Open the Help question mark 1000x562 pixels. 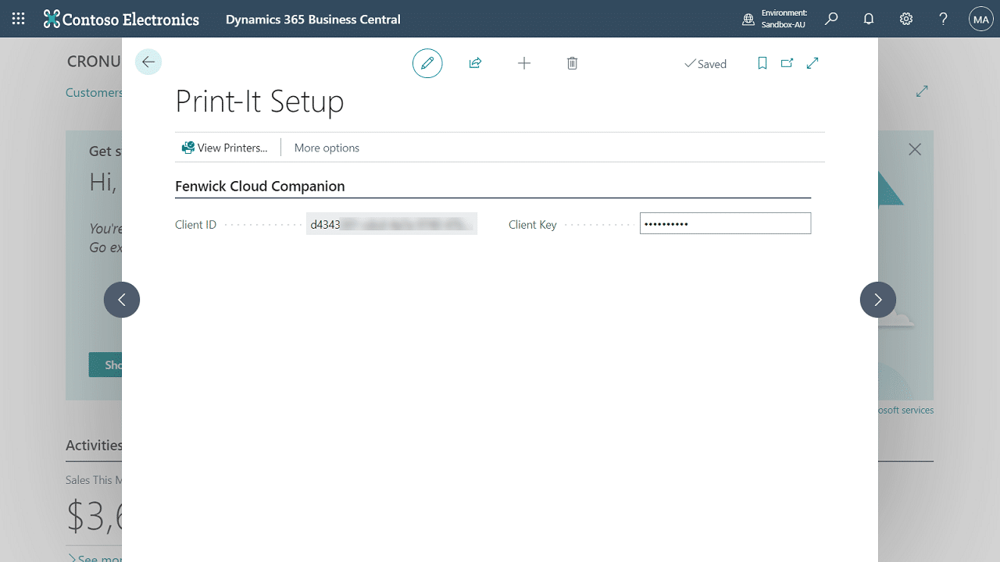pyautogui.click(x=944, y=19)
